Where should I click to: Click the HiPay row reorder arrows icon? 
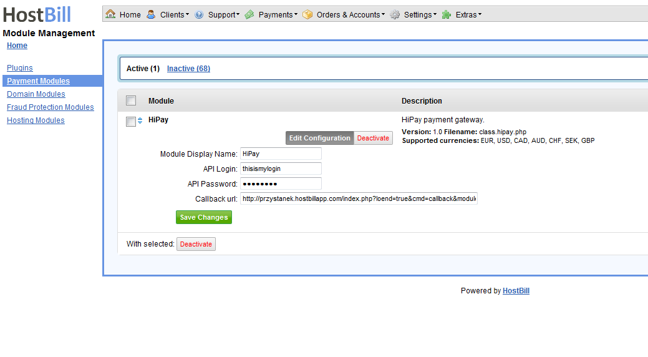pos(140,120)
